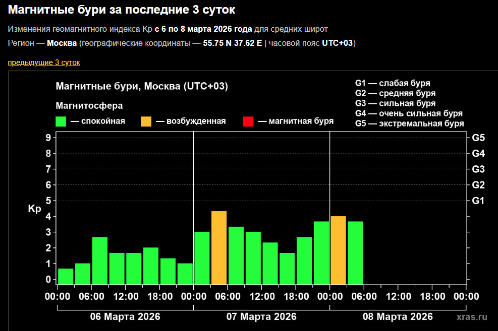The width and height of the screenshot is (498, 331).
Task: Click the green 'спокойная' legend swatch
Action: [61, 121]
